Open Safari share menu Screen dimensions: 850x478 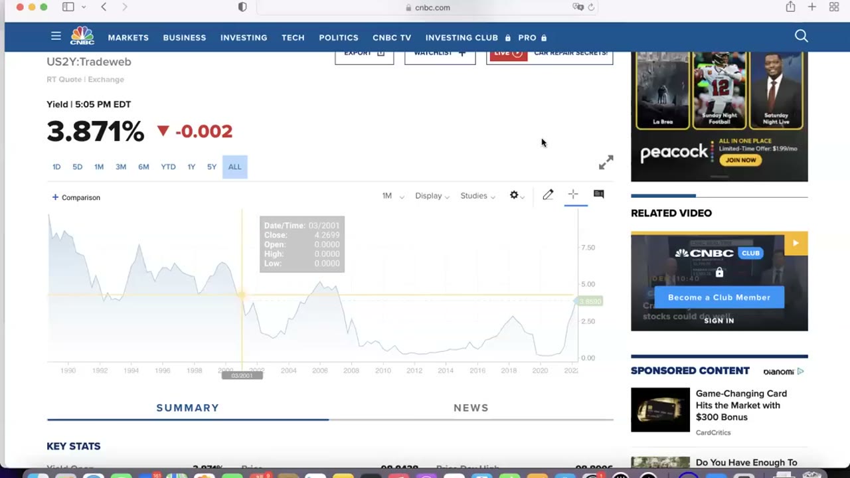point(790,7)
